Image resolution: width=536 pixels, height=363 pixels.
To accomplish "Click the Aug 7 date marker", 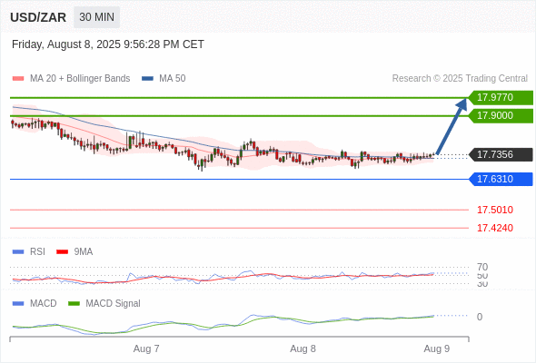I will [x=146, y=348].
